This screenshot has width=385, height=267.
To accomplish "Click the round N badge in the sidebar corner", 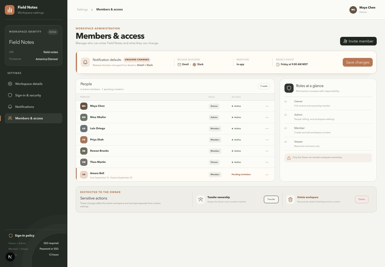I will [10, 257].
